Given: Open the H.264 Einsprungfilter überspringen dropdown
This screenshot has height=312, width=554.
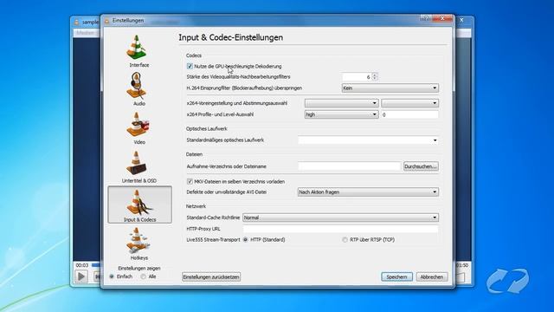Looking at the screenshot, I should coord(390,88).
